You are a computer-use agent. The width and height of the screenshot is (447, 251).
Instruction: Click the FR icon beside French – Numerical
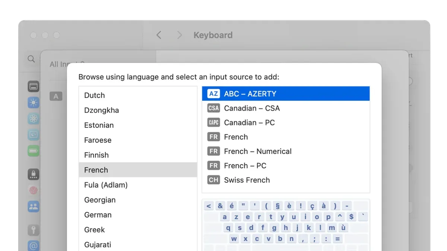tap(213, 151)
